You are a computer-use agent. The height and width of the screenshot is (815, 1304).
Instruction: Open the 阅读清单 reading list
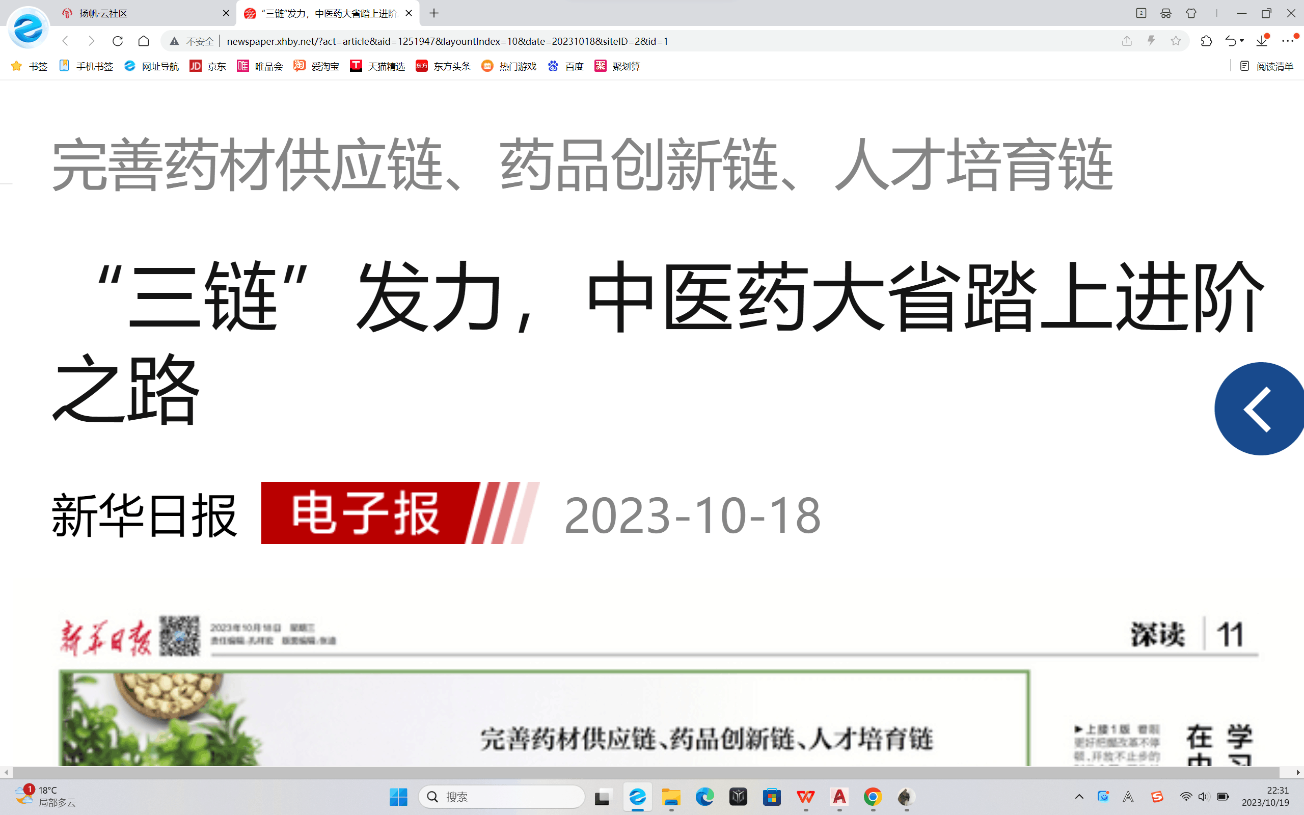coord(1266,66)
